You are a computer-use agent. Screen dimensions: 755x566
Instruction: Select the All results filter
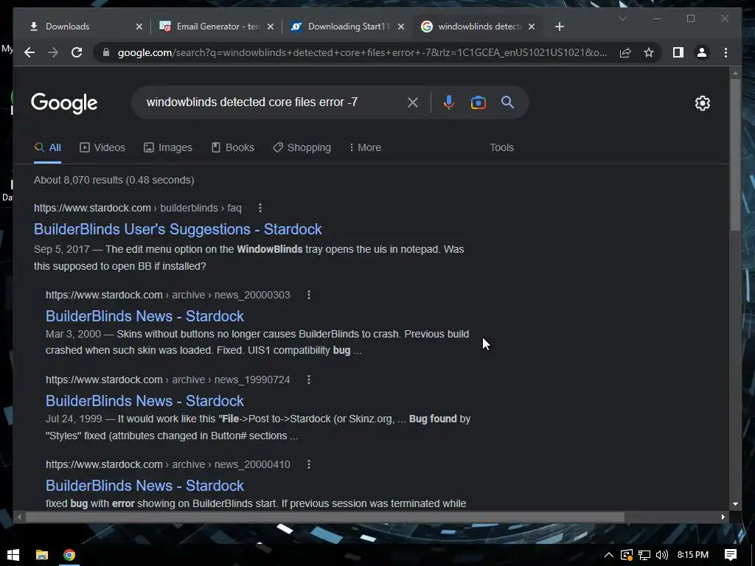(48, 147)
